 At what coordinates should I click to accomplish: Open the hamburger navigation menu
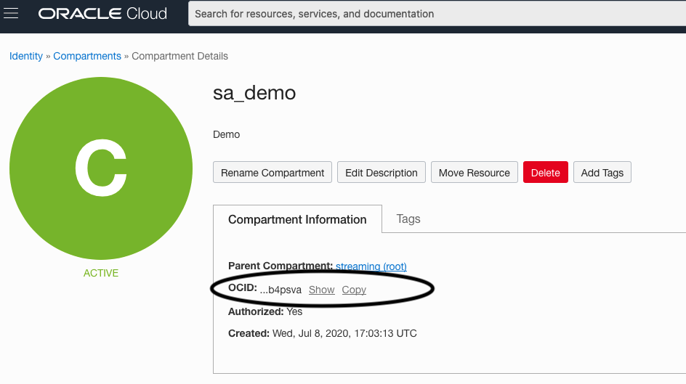(x=12, y=14)
